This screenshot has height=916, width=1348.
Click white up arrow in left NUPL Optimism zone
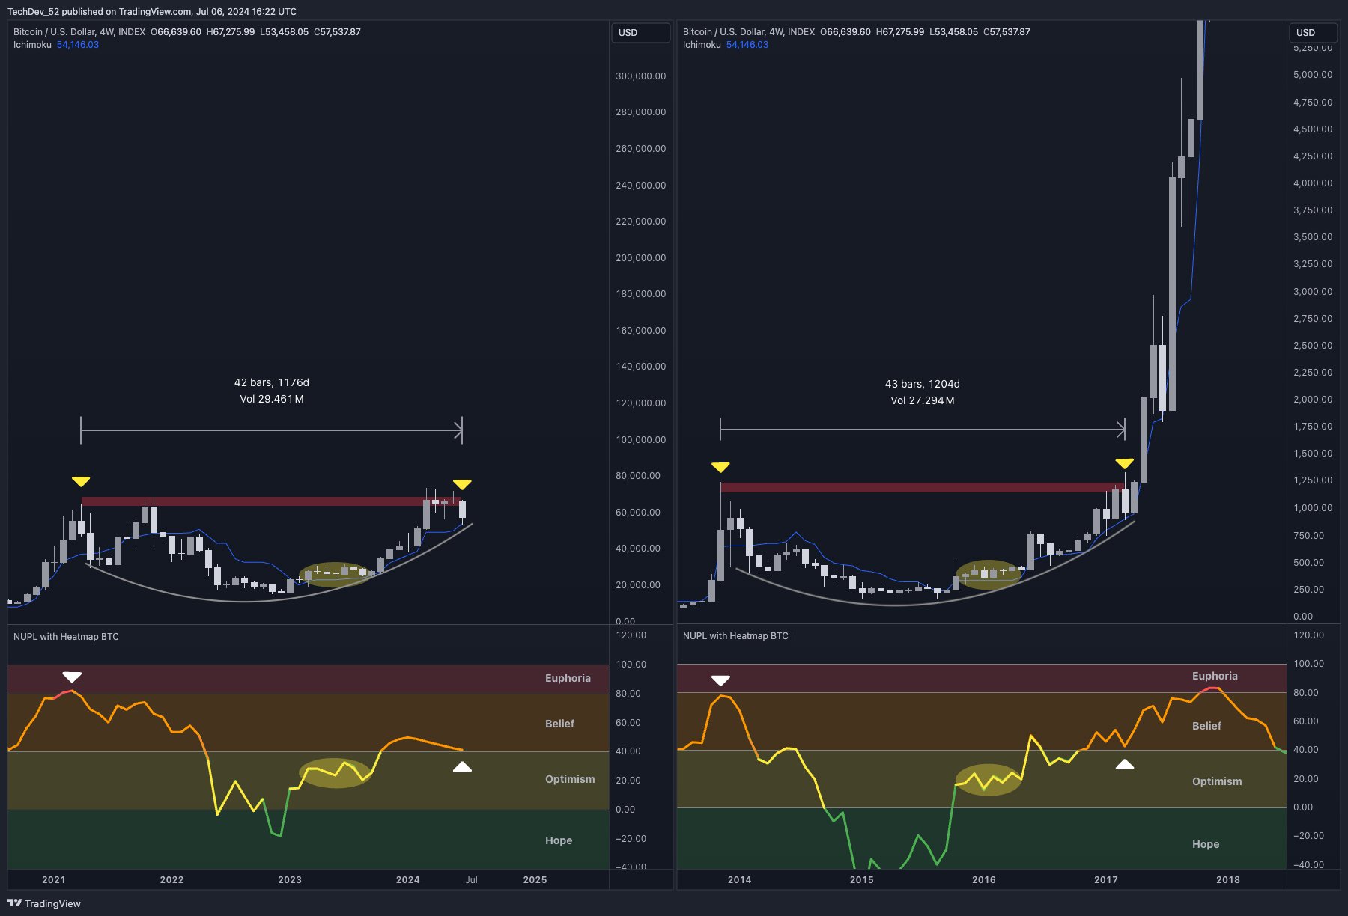pyautogui.click(x=462, y=767)
